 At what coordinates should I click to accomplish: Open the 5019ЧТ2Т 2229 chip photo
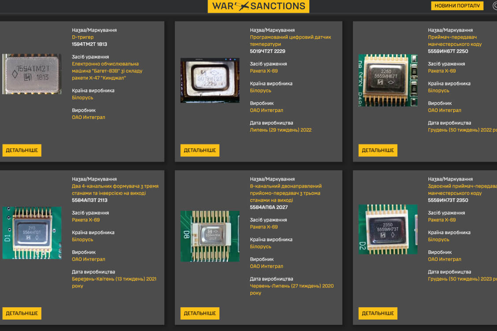click(210, 80)
